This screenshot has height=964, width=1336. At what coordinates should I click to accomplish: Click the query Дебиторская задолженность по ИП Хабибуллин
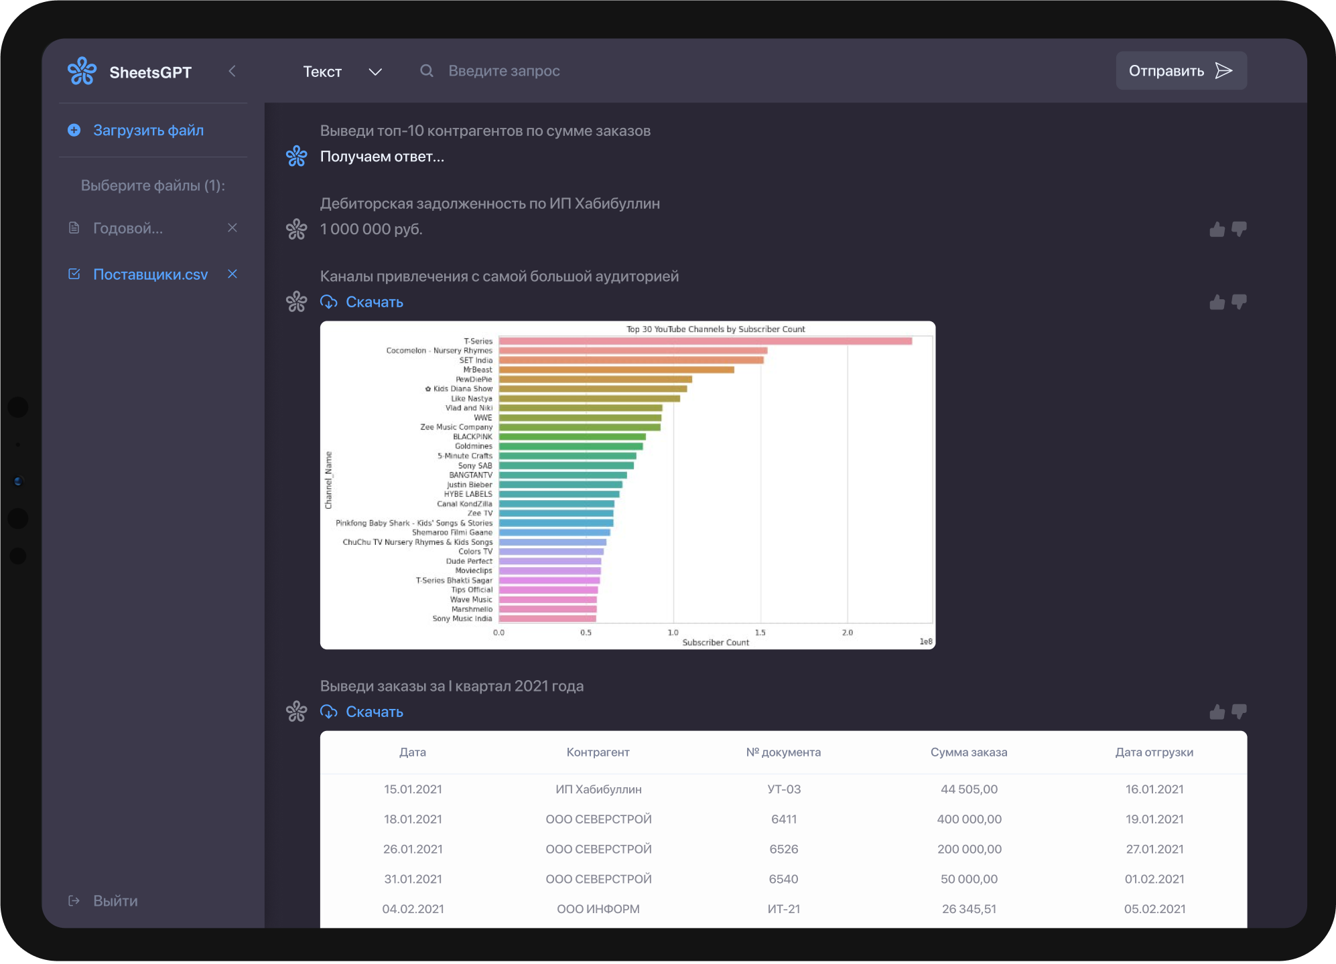(490, 204)
